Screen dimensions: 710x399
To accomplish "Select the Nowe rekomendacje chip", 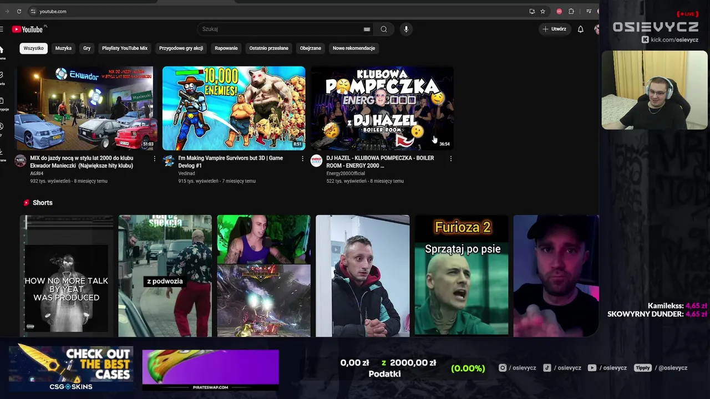I will click(x=354, y=48).
